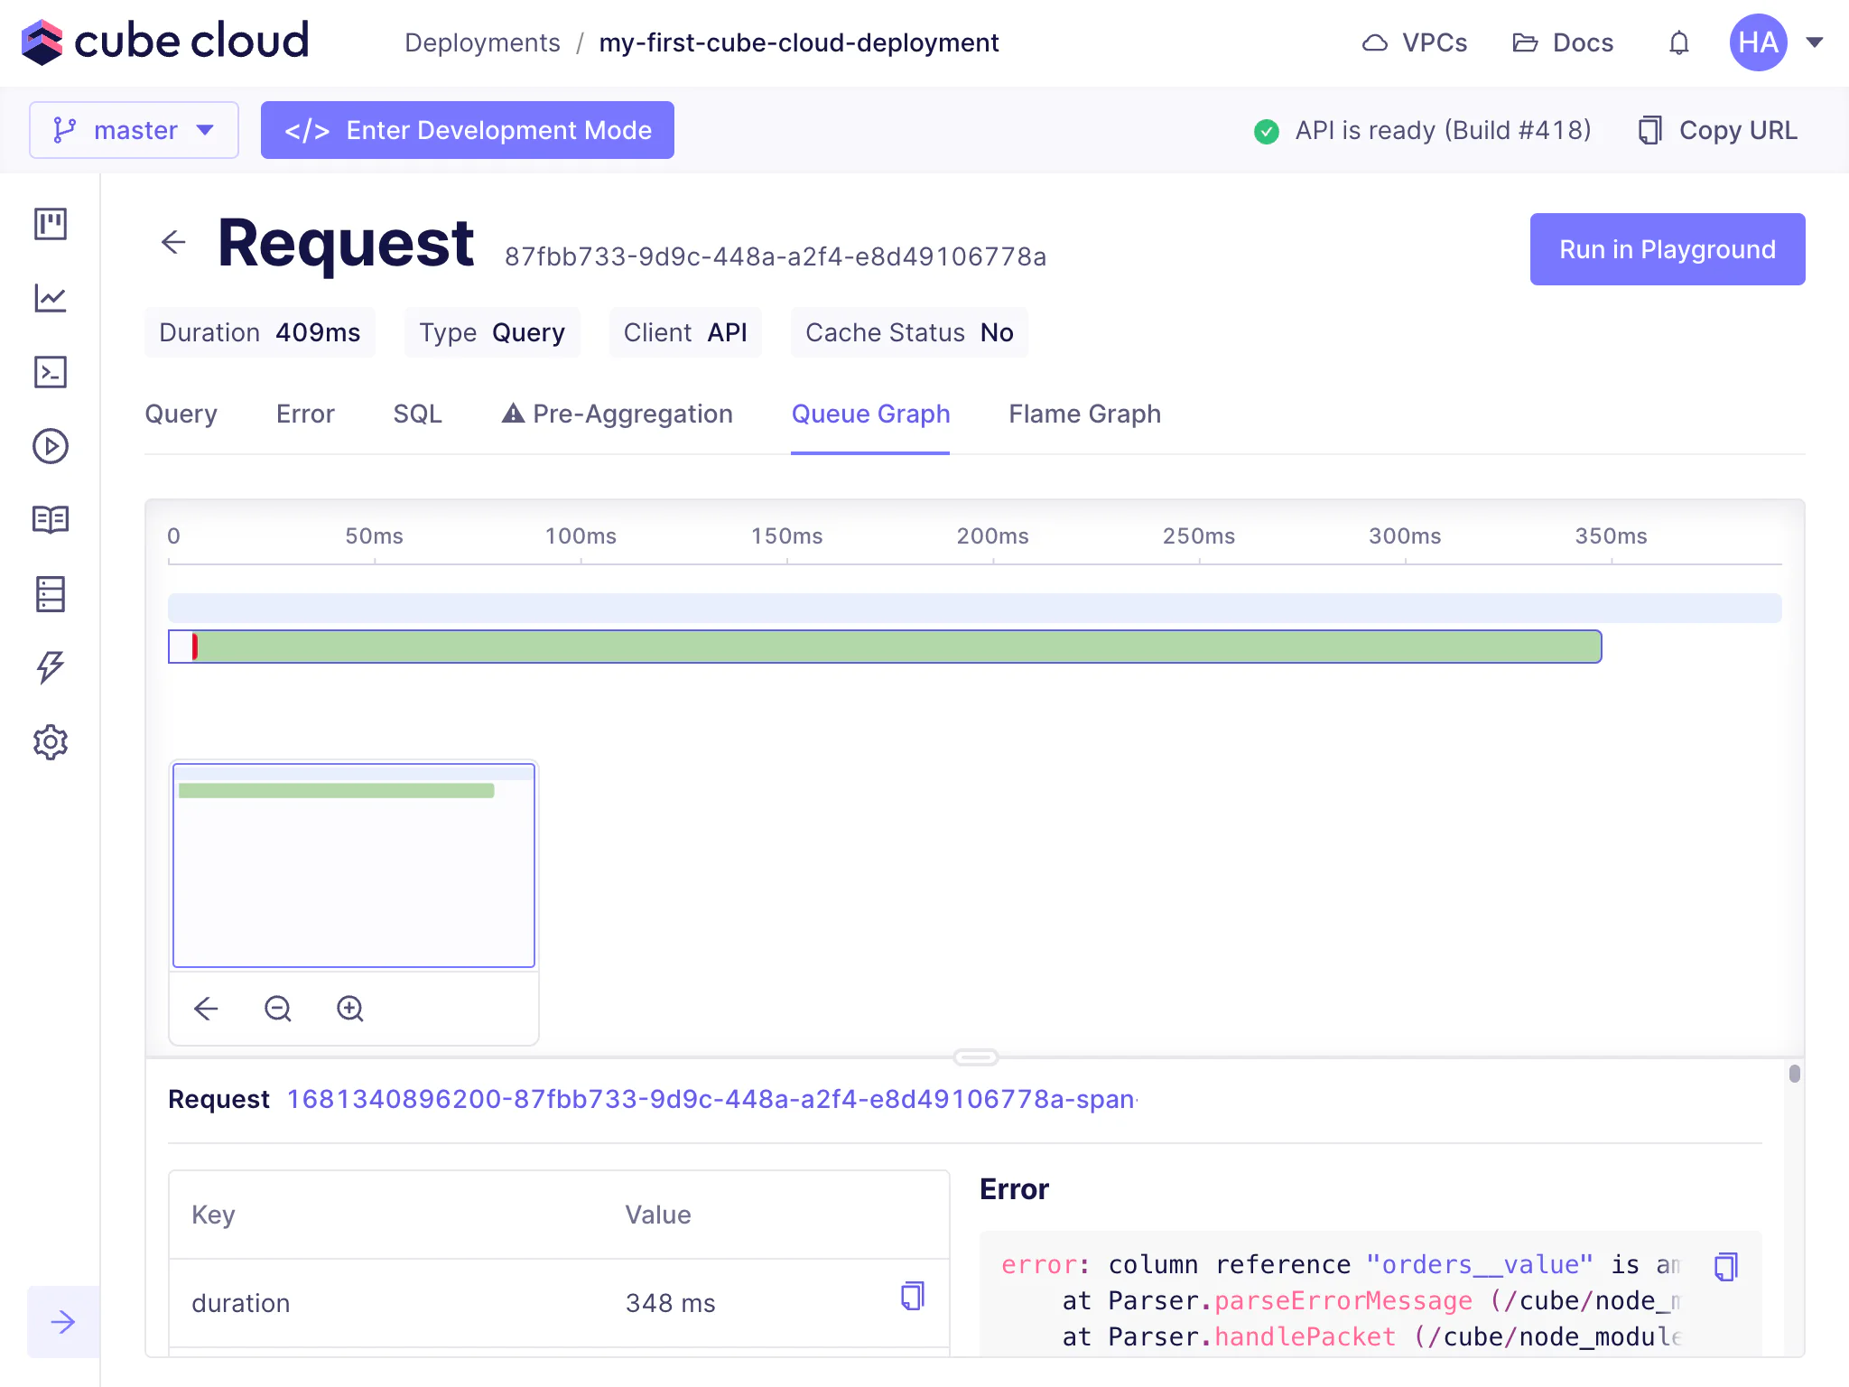Open the notifications bell icon
Image resolution: width=1849 pixels, height=1387 pixels.
tap(1678, 42)
